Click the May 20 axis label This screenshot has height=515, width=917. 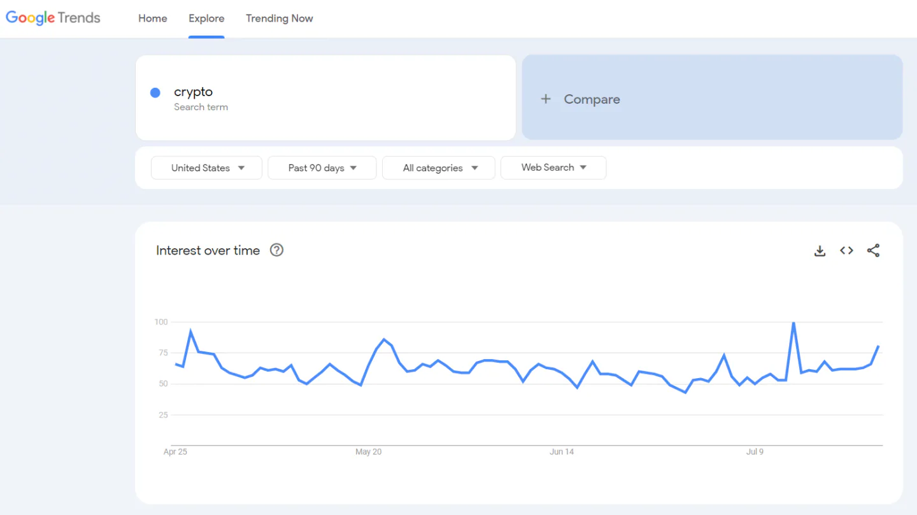pos(369,452)
